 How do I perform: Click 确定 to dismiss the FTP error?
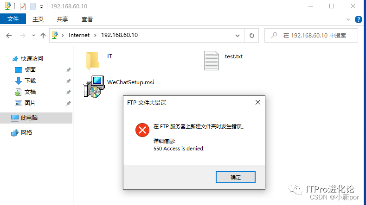[x=236, y=177]
